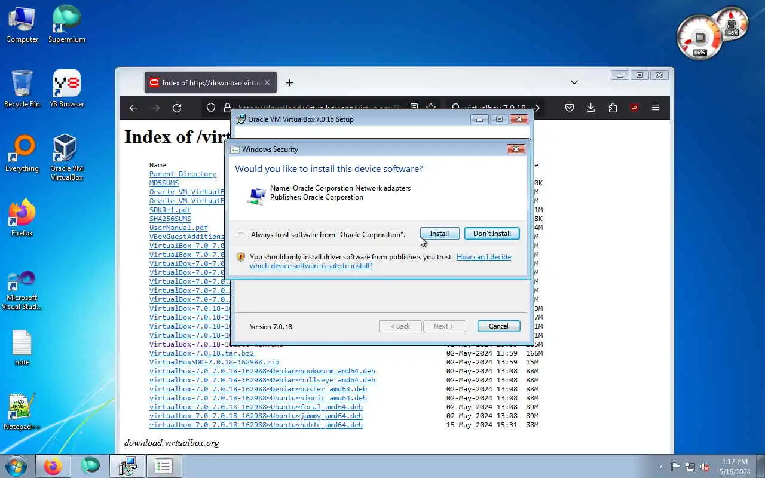
Task: Click the network tray icon
Action: click(x=690, y=467)
